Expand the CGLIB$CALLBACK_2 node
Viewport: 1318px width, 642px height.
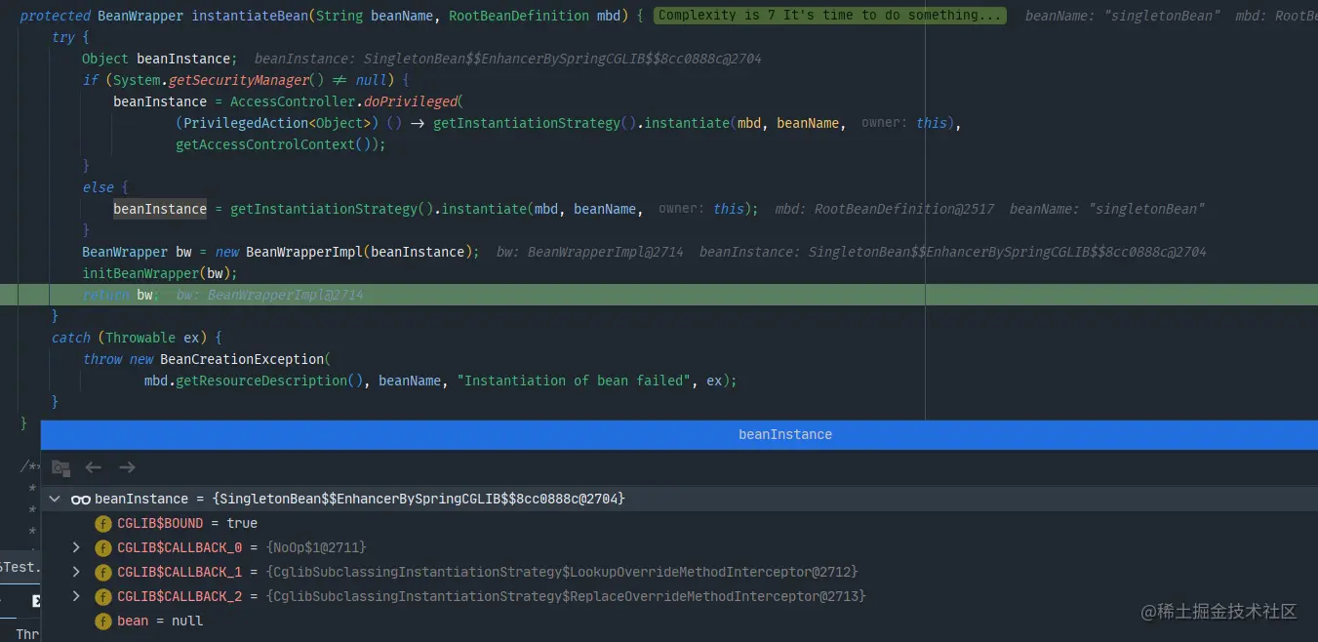click(x=76, y=597)
